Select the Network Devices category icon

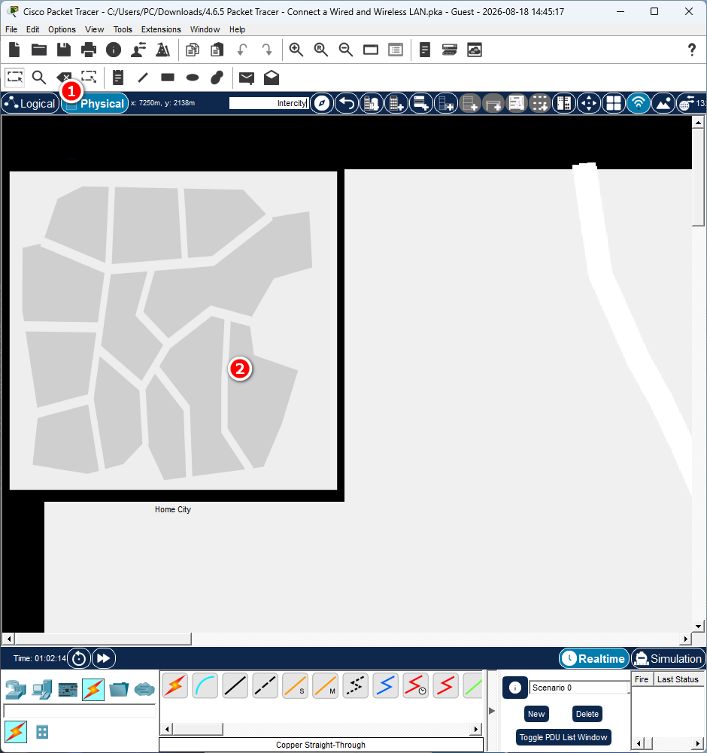[16, 690]
